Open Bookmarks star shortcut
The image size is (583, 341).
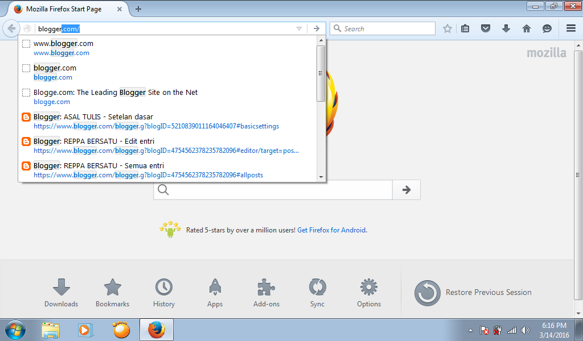point(112,293)
